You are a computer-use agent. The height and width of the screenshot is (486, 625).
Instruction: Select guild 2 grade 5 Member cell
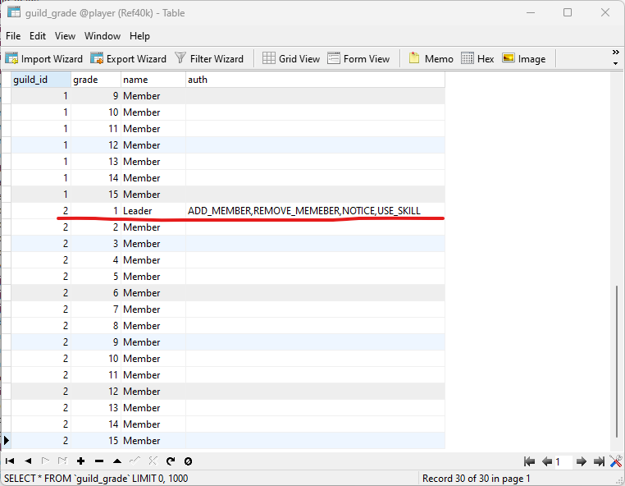(153, 276)
